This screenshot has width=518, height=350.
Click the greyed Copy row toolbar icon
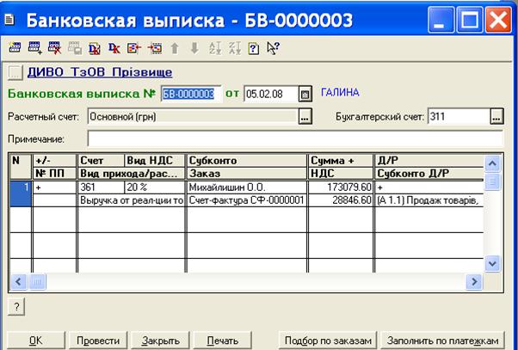click(x=75, y=48)
